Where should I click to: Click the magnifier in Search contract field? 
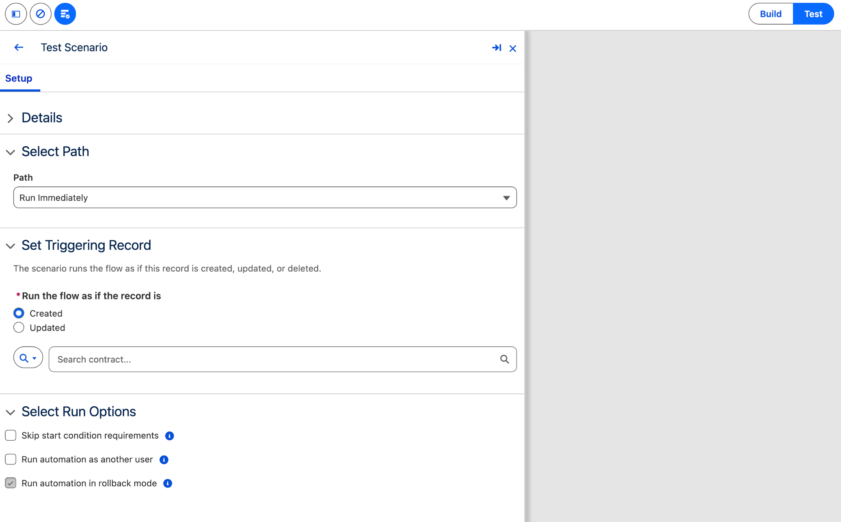(x=505, y=359)
